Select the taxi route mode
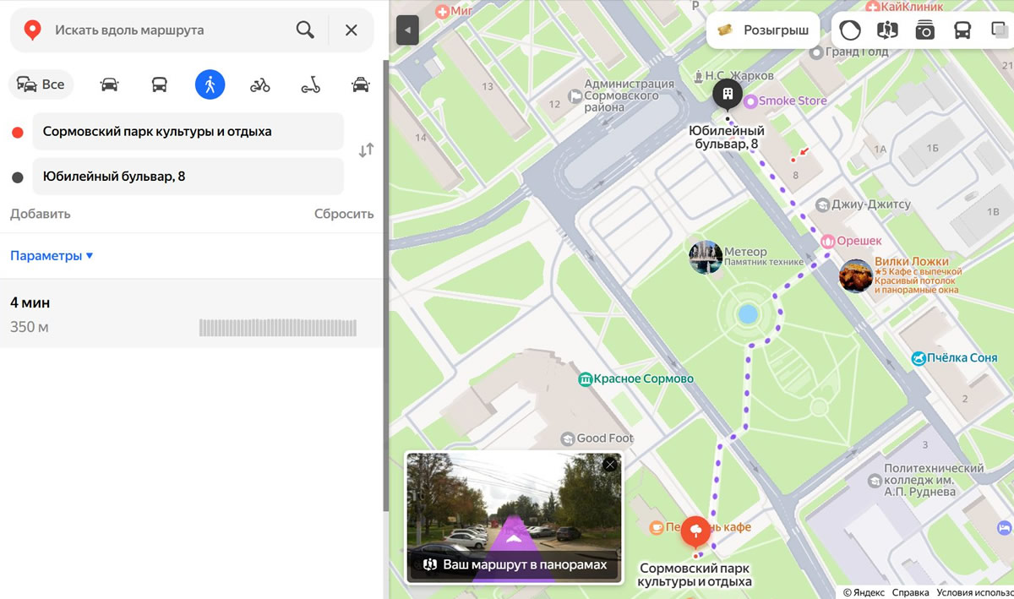1014x599 pixels. [x=361, y=84]
